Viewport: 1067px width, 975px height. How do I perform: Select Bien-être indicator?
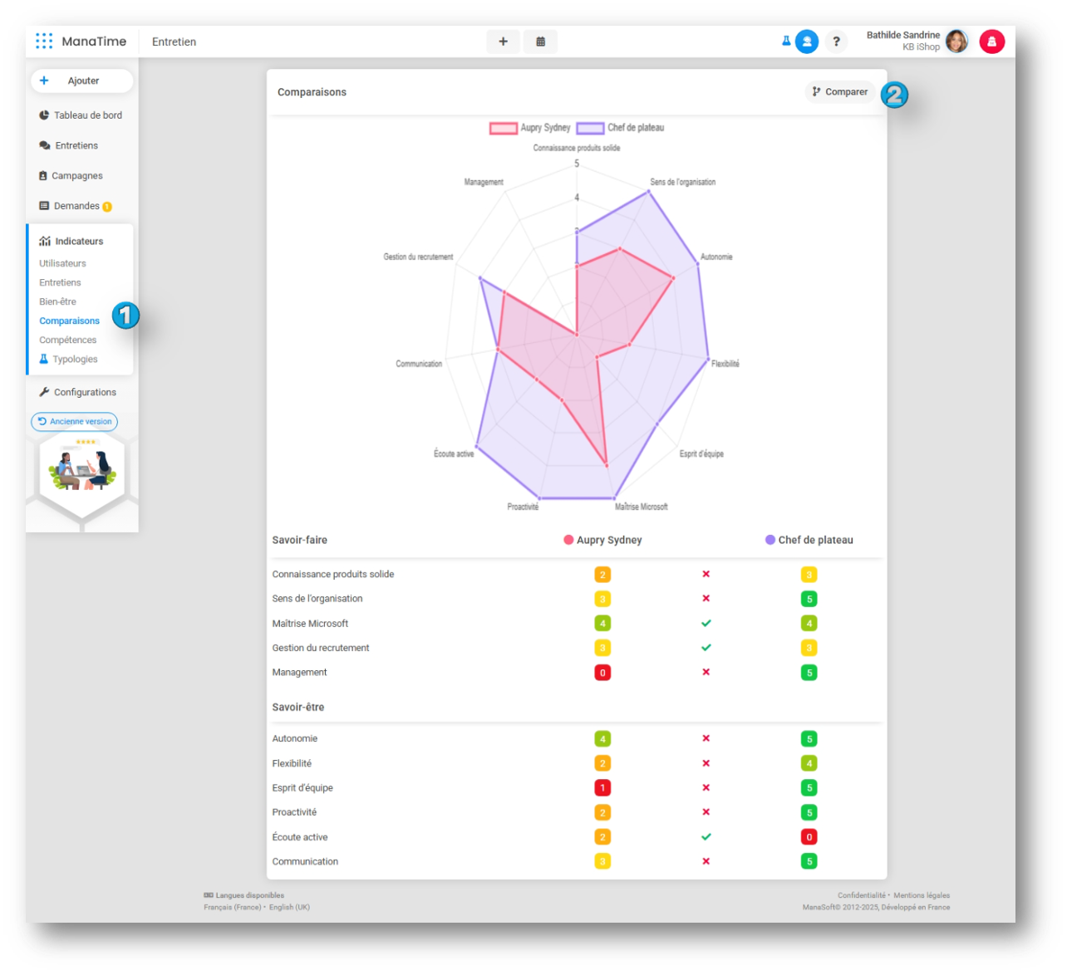[57, 301]
